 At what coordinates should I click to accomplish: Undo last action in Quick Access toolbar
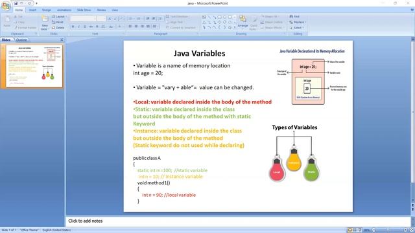21,3
